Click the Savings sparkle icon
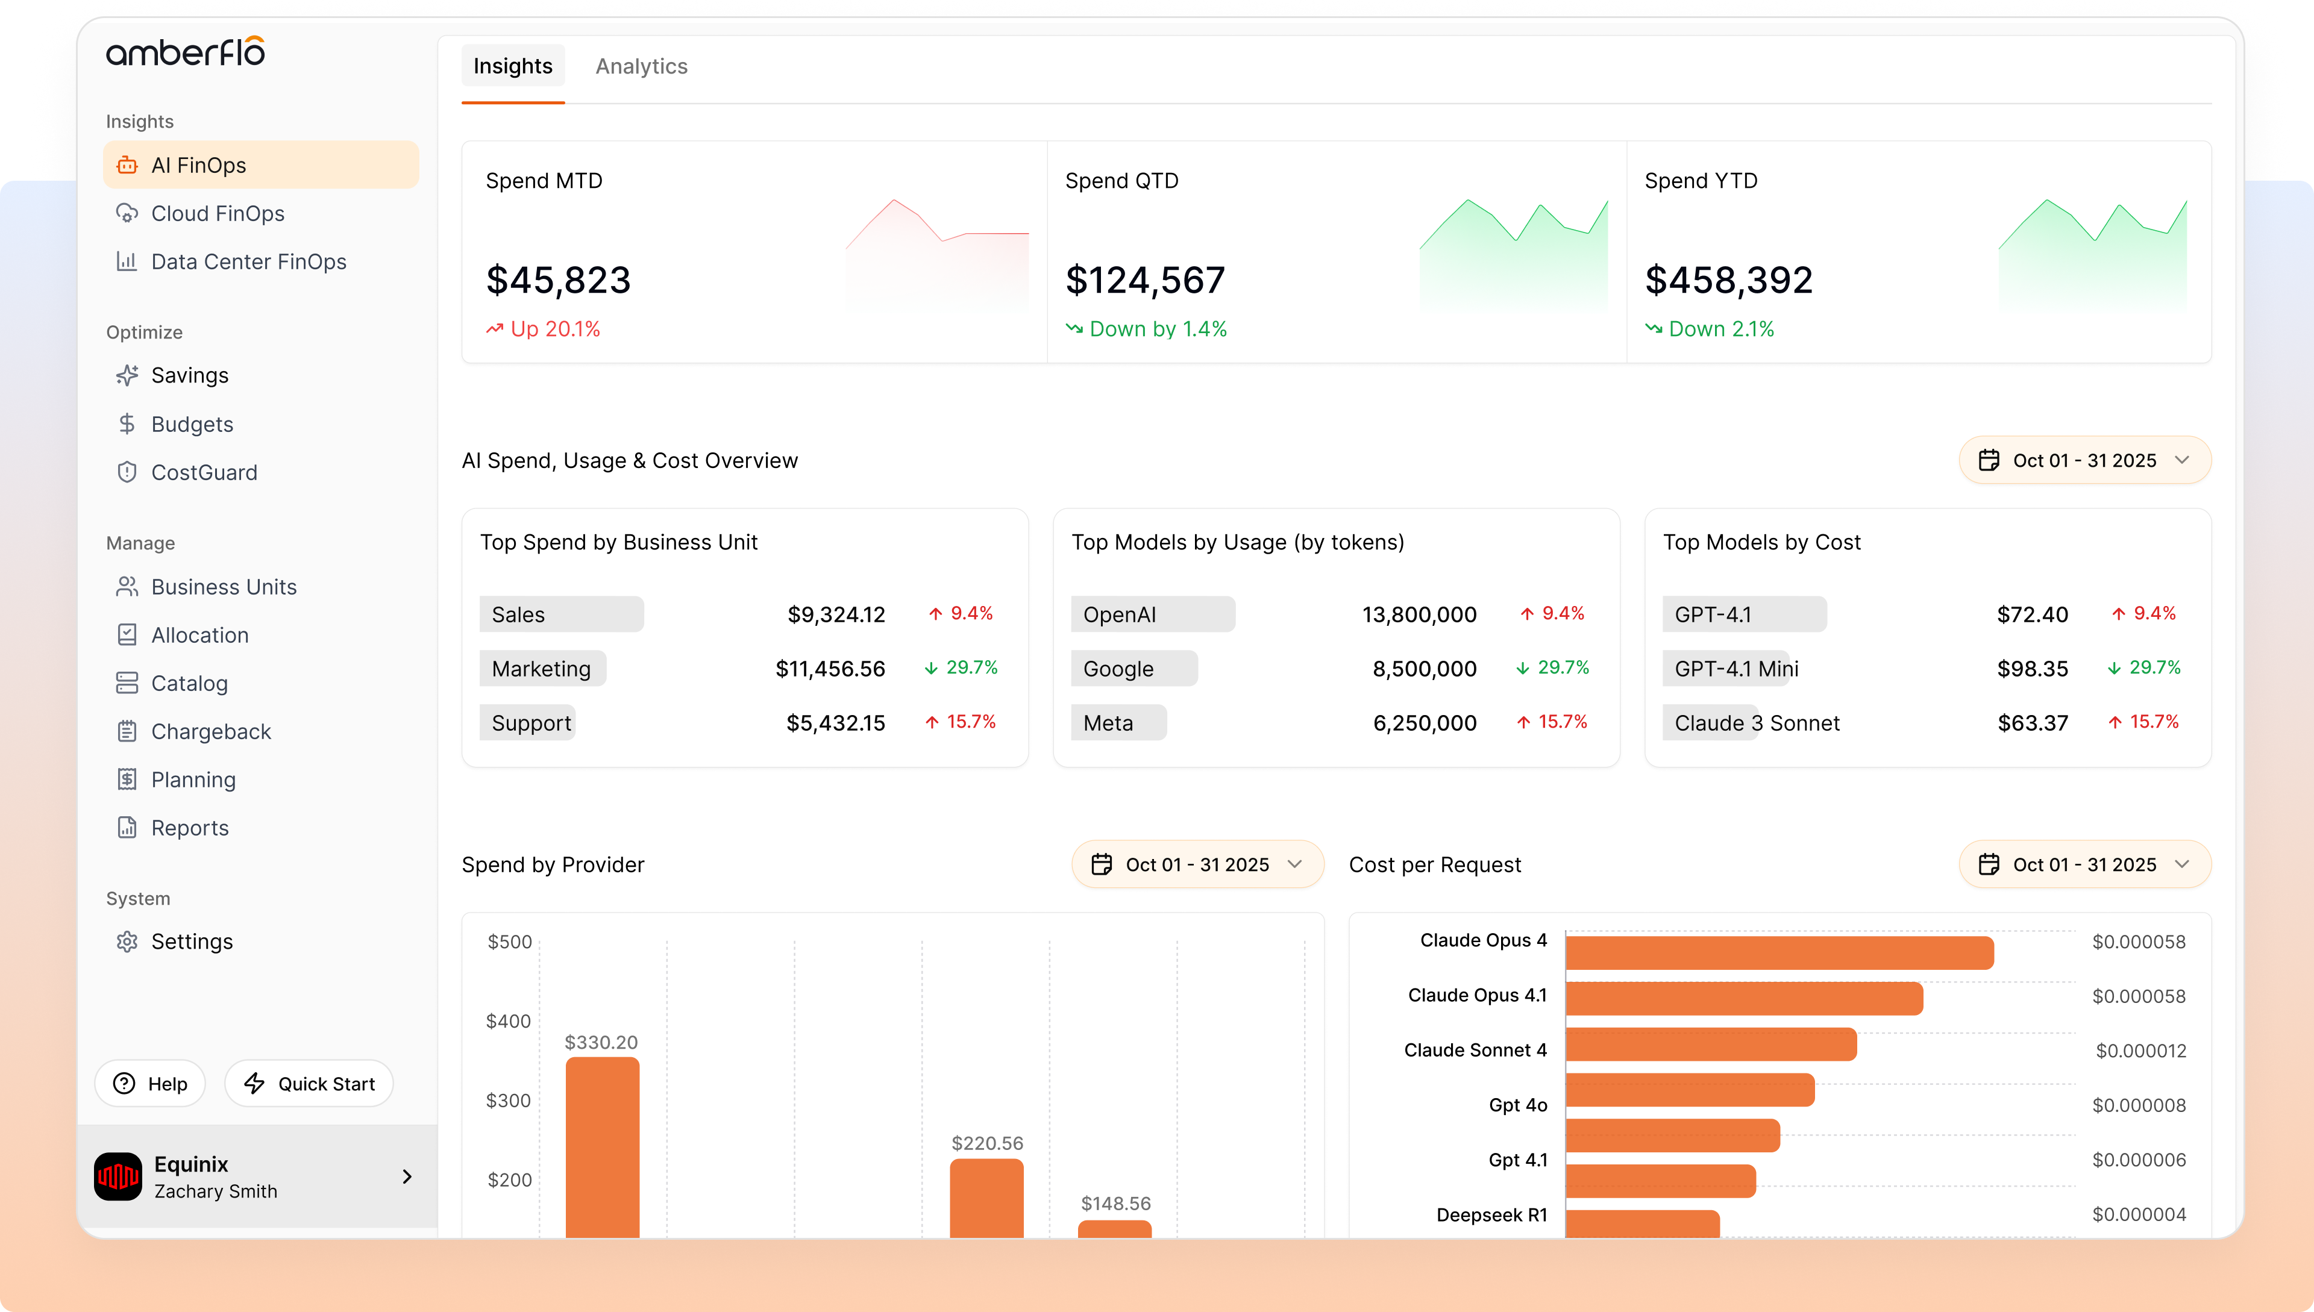 [127, 375]
